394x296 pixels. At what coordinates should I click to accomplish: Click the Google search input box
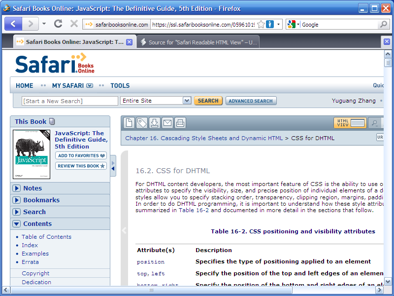pos(339,24)
